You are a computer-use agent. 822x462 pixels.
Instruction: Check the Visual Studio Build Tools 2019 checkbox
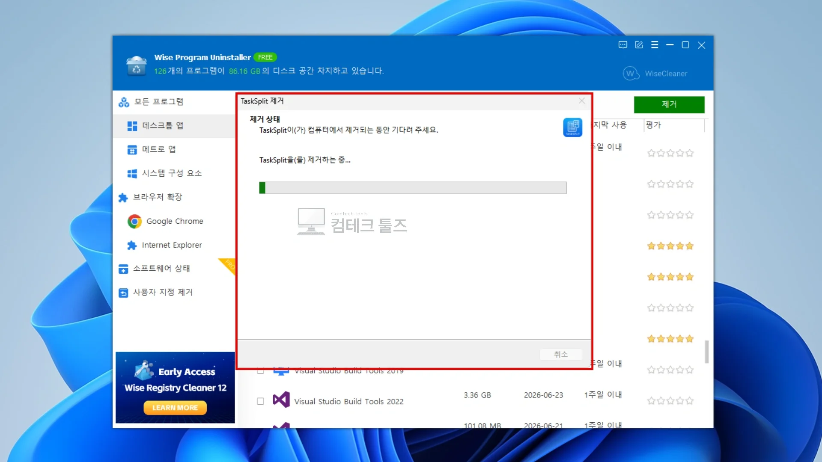tap(260, 371)
